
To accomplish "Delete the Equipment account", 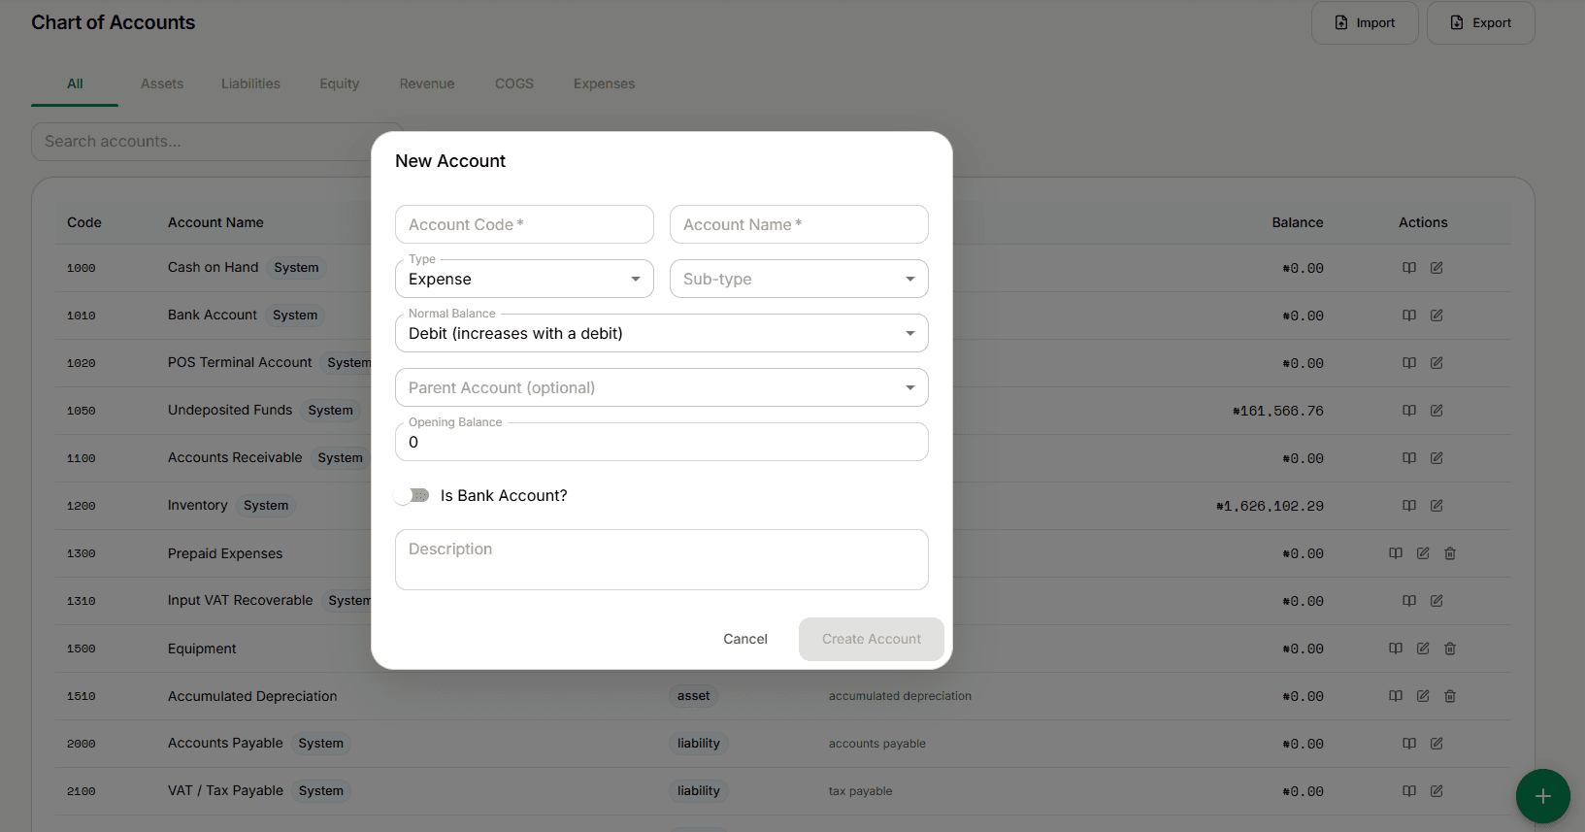I will point(1450,649).
